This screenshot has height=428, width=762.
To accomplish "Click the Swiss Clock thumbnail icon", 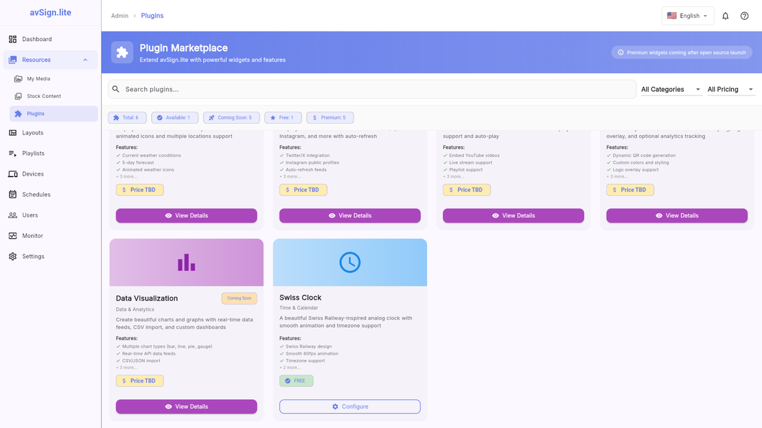I will click(350, 262).
